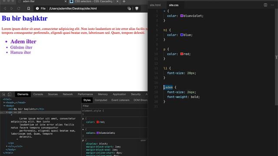This screenshot has height=156, width=278.
Task: Select the html node in DOM tree
Action: (x=7, y=99)
